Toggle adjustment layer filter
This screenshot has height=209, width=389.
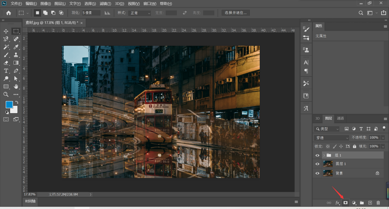pyautogui.click(x=354, y=129)
